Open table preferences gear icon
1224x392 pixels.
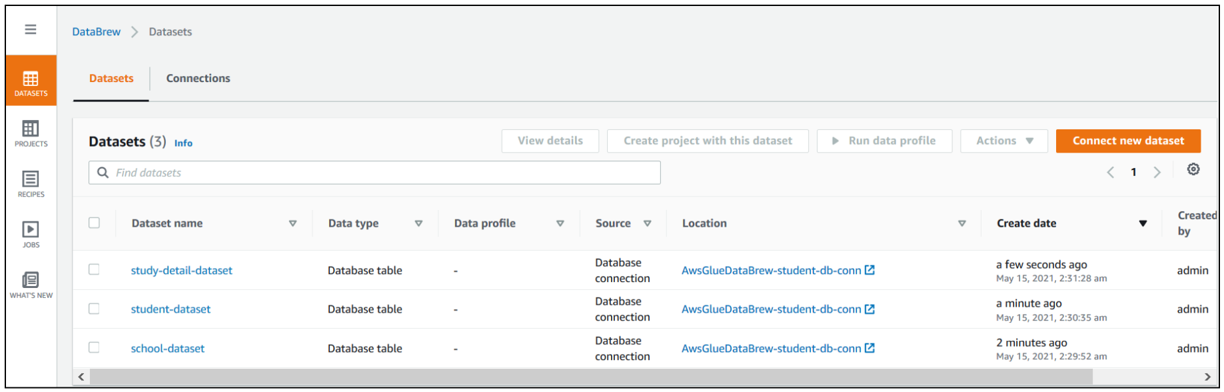click(x=1193, y=169)
